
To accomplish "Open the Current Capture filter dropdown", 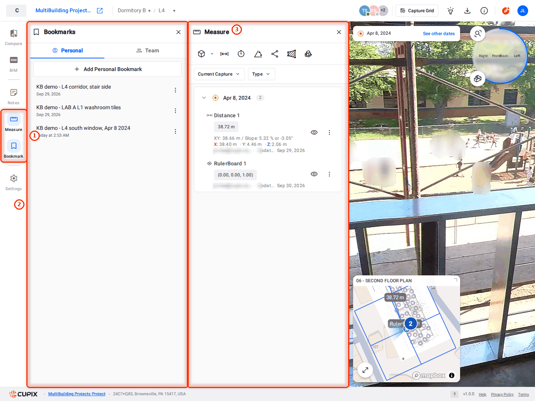I will (219, 74).
